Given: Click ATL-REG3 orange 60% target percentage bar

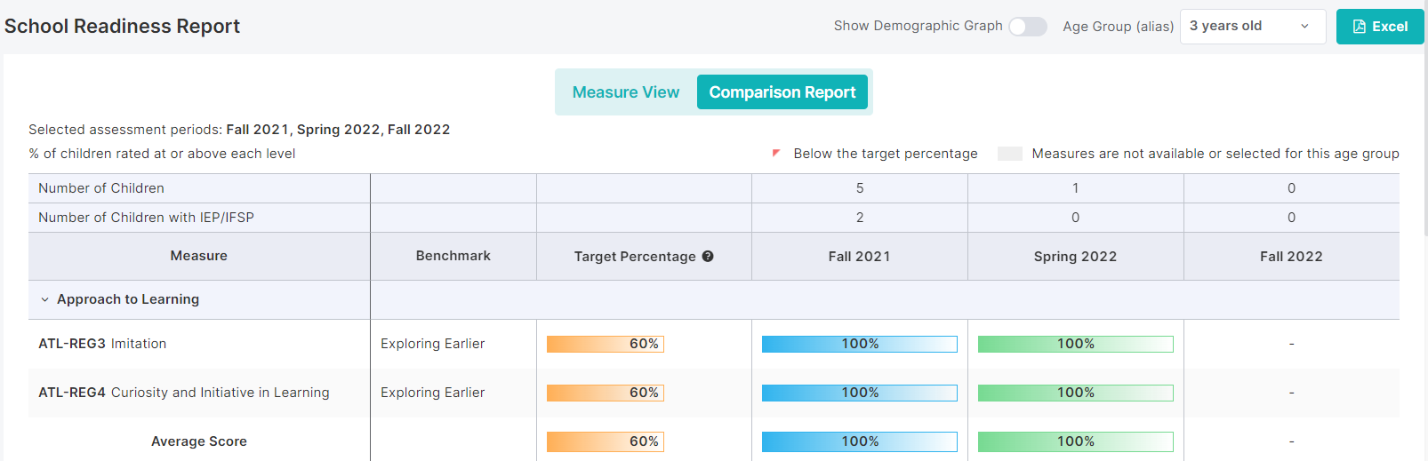Looking at the screenshot, I should [605, 344].
